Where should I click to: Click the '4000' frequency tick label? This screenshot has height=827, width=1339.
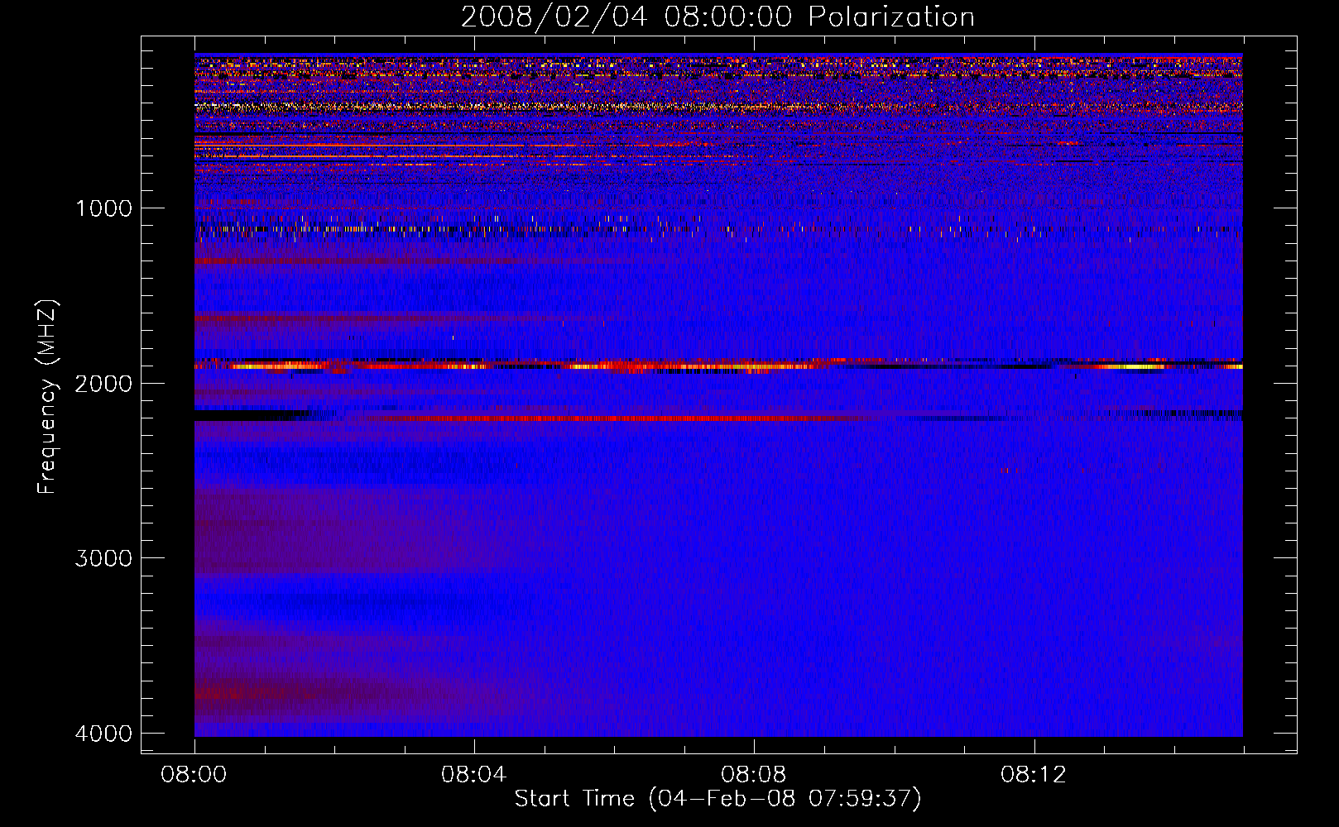[104, 734]
